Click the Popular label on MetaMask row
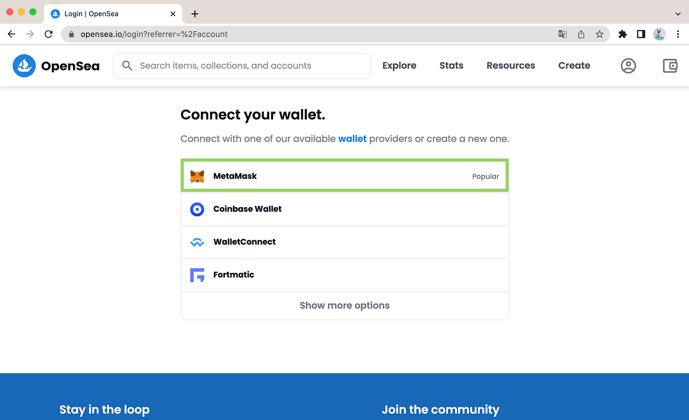The height and width of the screenshot is (420, 689). tap(486, 176)
